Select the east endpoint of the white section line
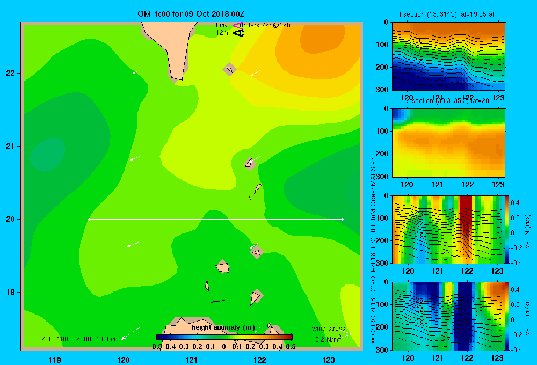The width and height of the screenshot is (537, 365). (x=342, y=219)
